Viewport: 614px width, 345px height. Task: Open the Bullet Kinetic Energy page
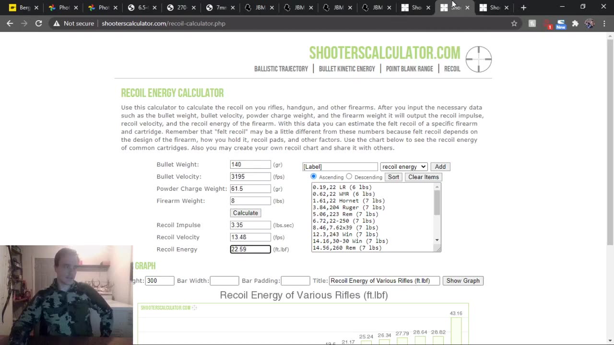click(x=347, y=69)
